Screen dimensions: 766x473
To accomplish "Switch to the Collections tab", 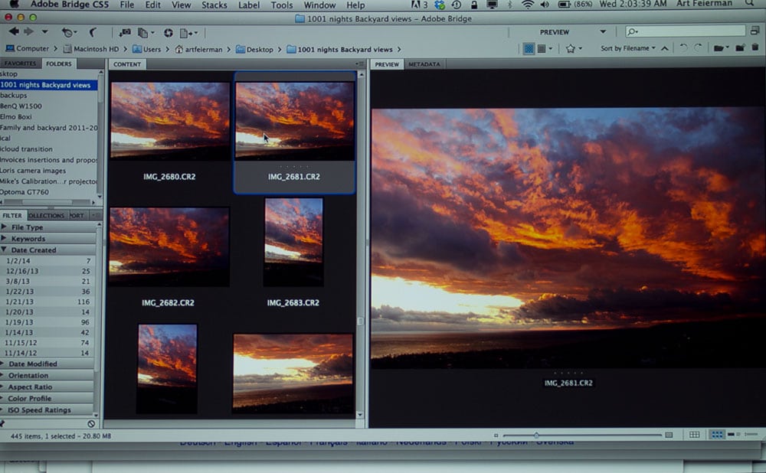I will coord(47,215).
